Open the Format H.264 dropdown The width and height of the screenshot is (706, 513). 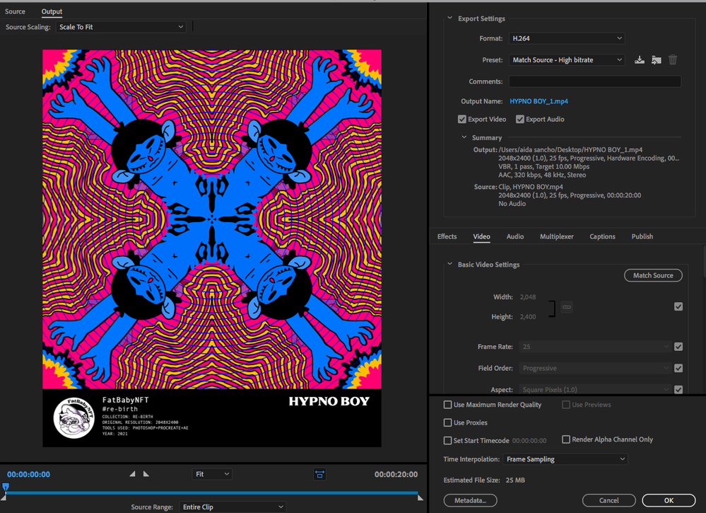click(567, 38)
